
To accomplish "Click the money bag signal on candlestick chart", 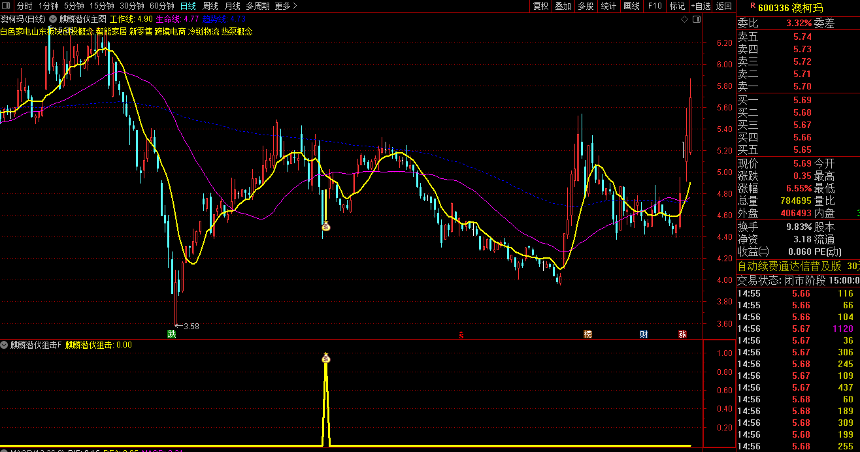I will click(x=326, y=227).
